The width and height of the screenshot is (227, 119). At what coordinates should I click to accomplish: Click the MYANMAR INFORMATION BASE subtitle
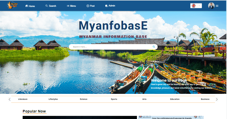click(x=113, y=37)
